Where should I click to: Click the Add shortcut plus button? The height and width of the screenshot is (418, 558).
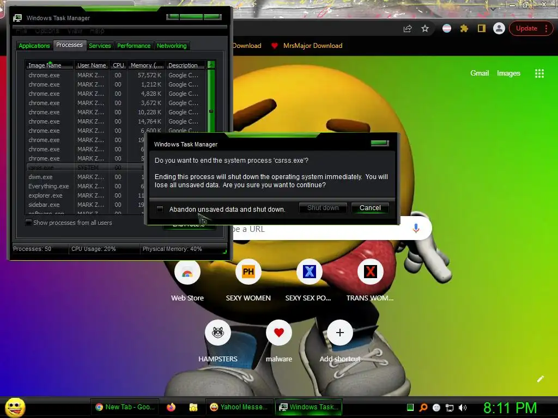[340, 333]
